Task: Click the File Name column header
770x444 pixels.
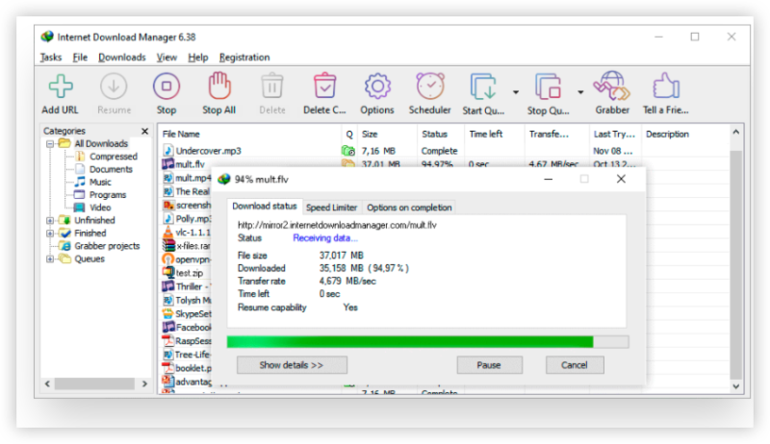Action: click(x=249, y=135)
